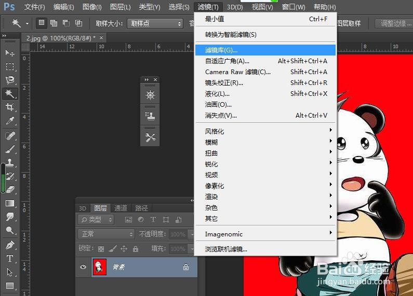
Task: Filter layers by smart object icon
Action: coord(178,219)
